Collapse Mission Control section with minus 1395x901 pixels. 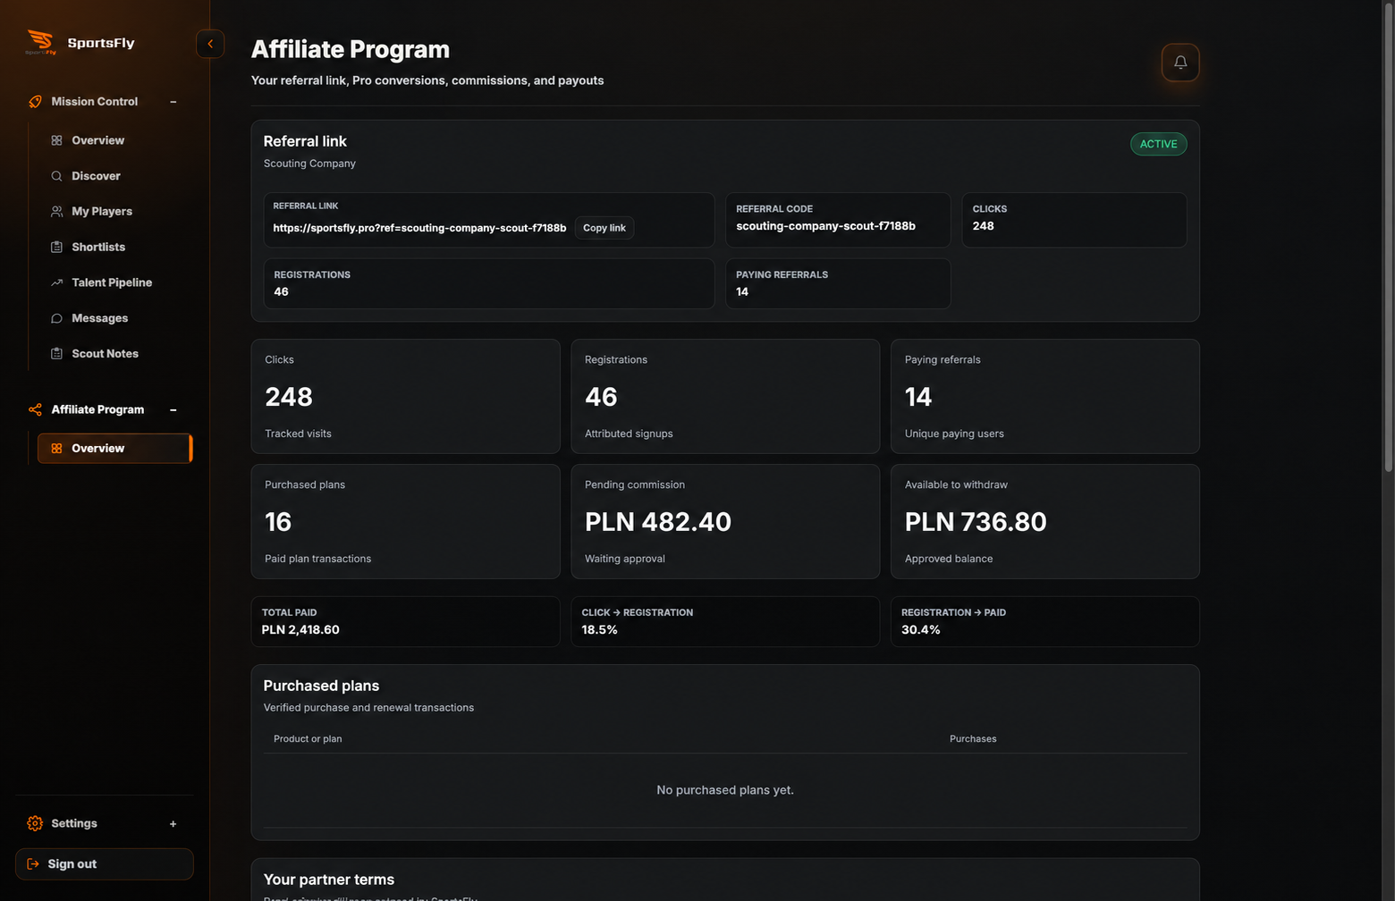(x=173, y=102)
